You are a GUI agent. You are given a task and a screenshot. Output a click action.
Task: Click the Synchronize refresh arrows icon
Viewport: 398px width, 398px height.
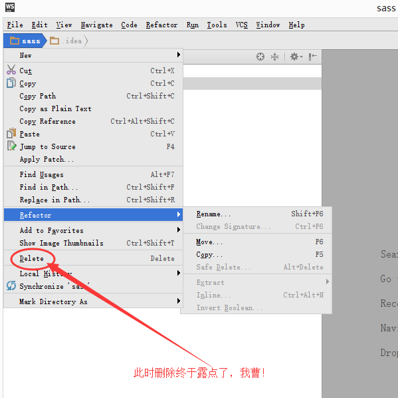11,286
